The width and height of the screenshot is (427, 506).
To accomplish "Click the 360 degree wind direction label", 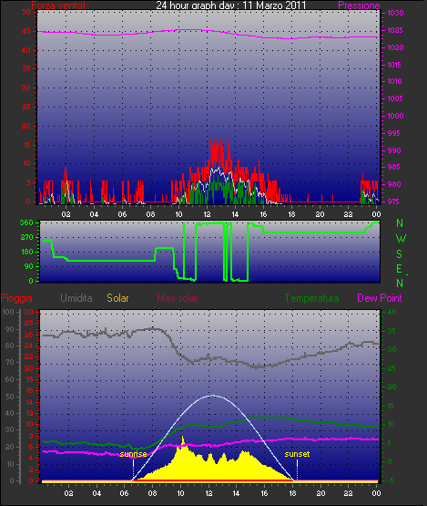I will click(26, 222).
